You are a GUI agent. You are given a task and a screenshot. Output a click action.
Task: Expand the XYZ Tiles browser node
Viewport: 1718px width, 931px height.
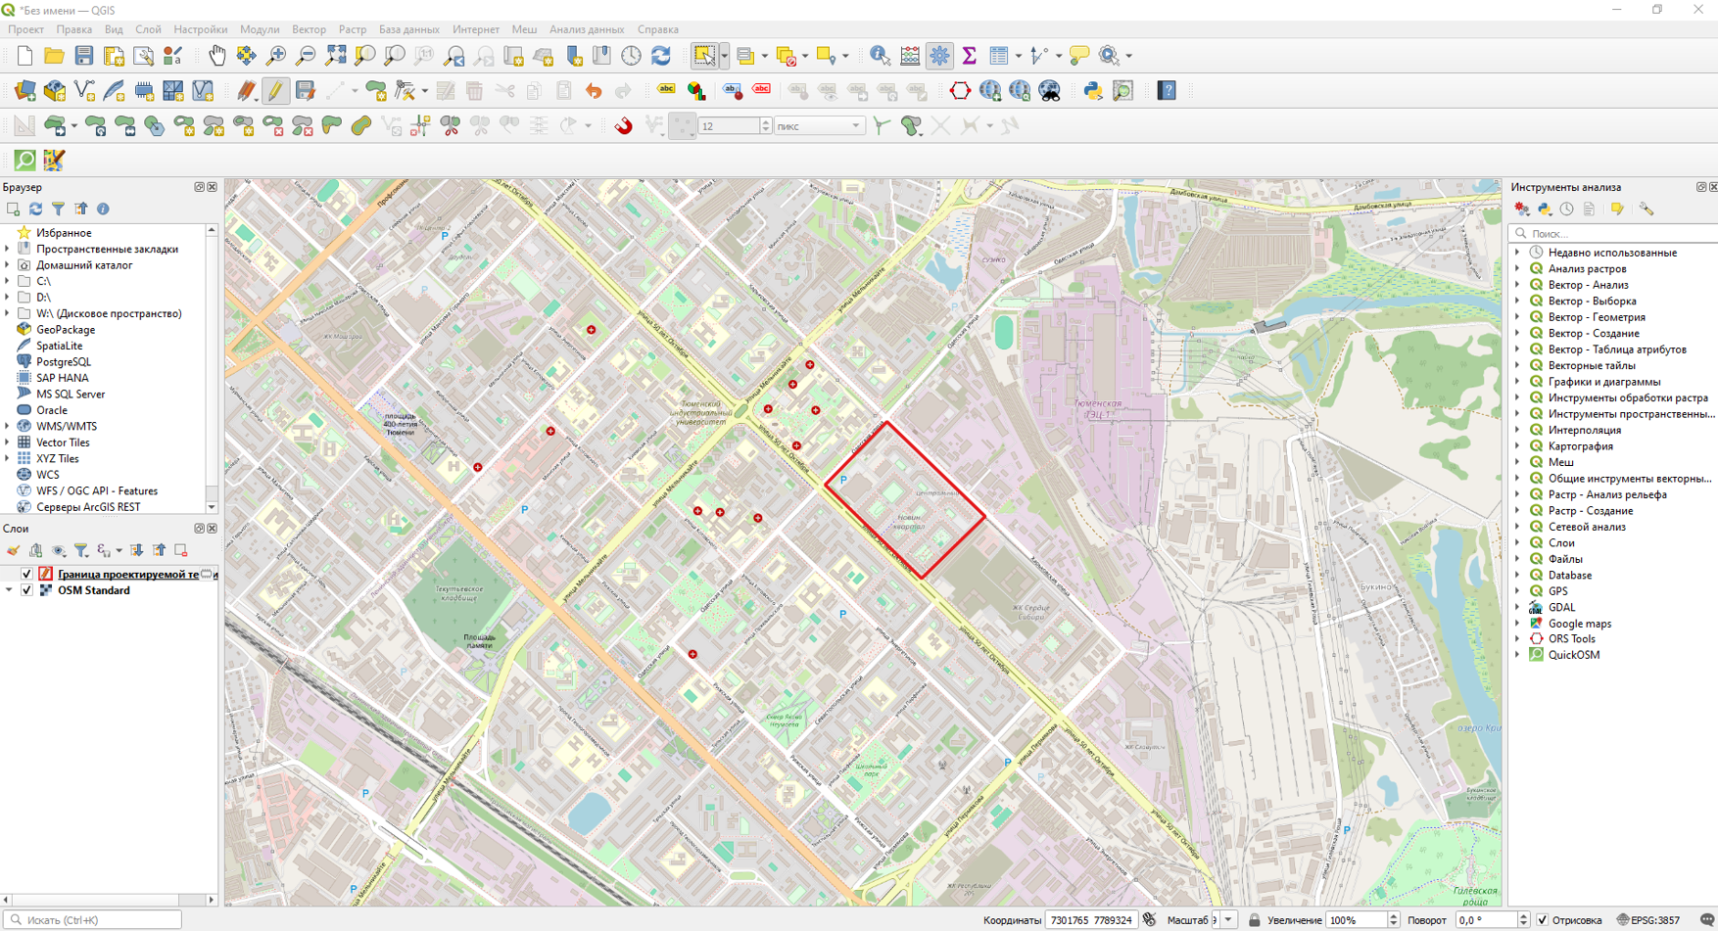coord(8,458)
